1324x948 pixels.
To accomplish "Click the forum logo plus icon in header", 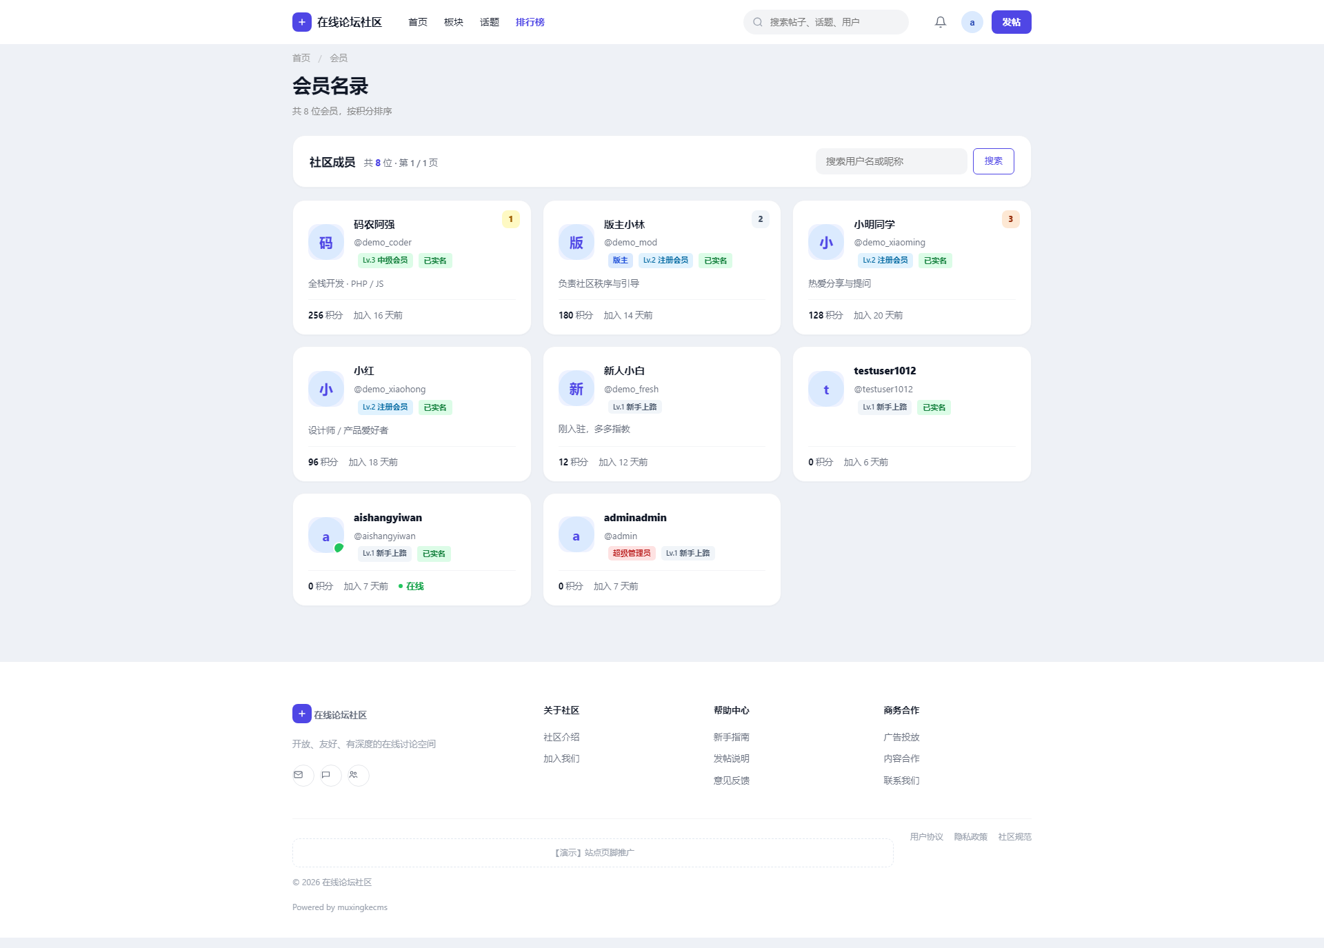I will (x=302, y=22).
